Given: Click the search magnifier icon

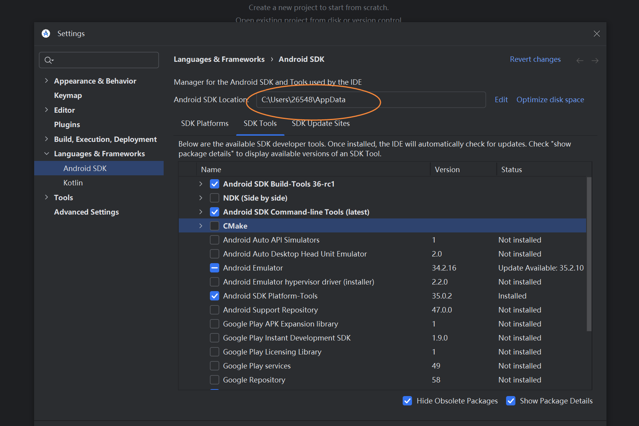Looking at the screenshot, I should pos(49,60).
